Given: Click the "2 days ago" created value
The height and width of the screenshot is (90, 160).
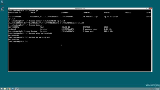Looking at the screenshot, I should coord(88,31).
